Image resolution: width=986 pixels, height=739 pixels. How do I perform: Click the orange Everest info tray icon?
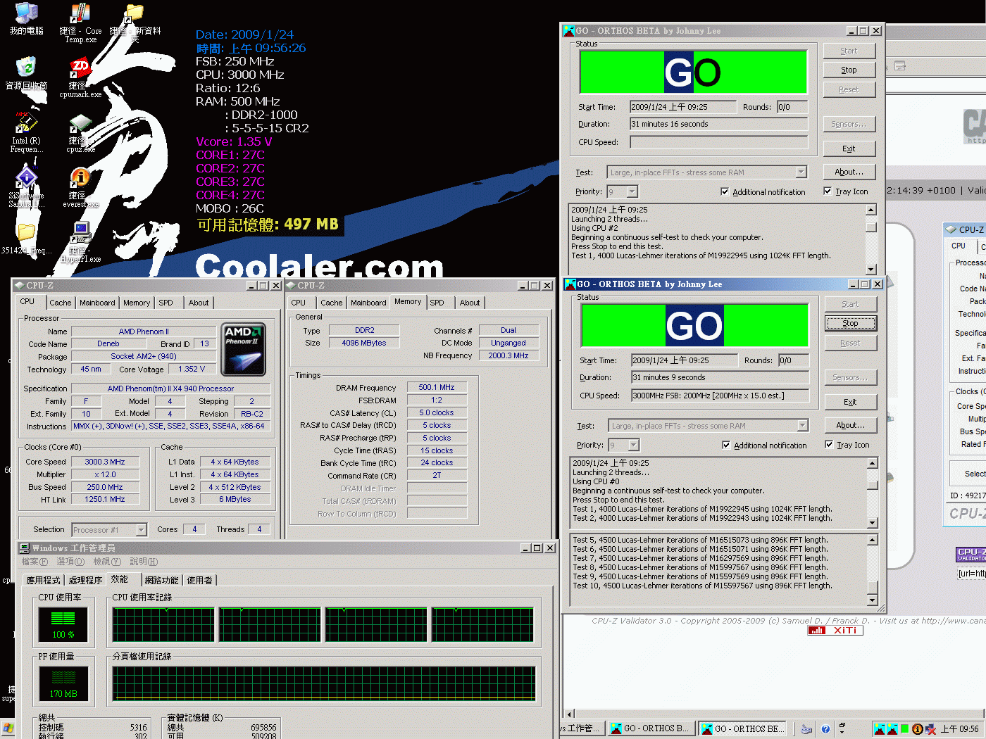click(918, 728)
